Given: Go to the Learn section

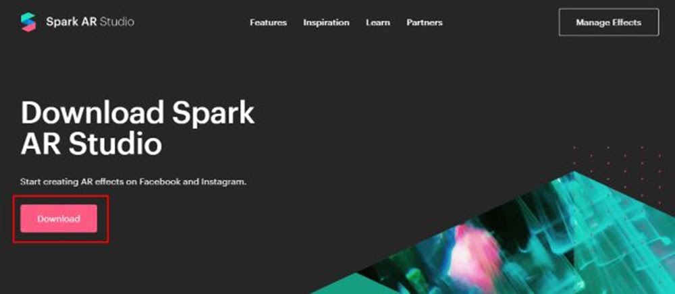Looking at the screenshot, I should click(x=378, y=22).
